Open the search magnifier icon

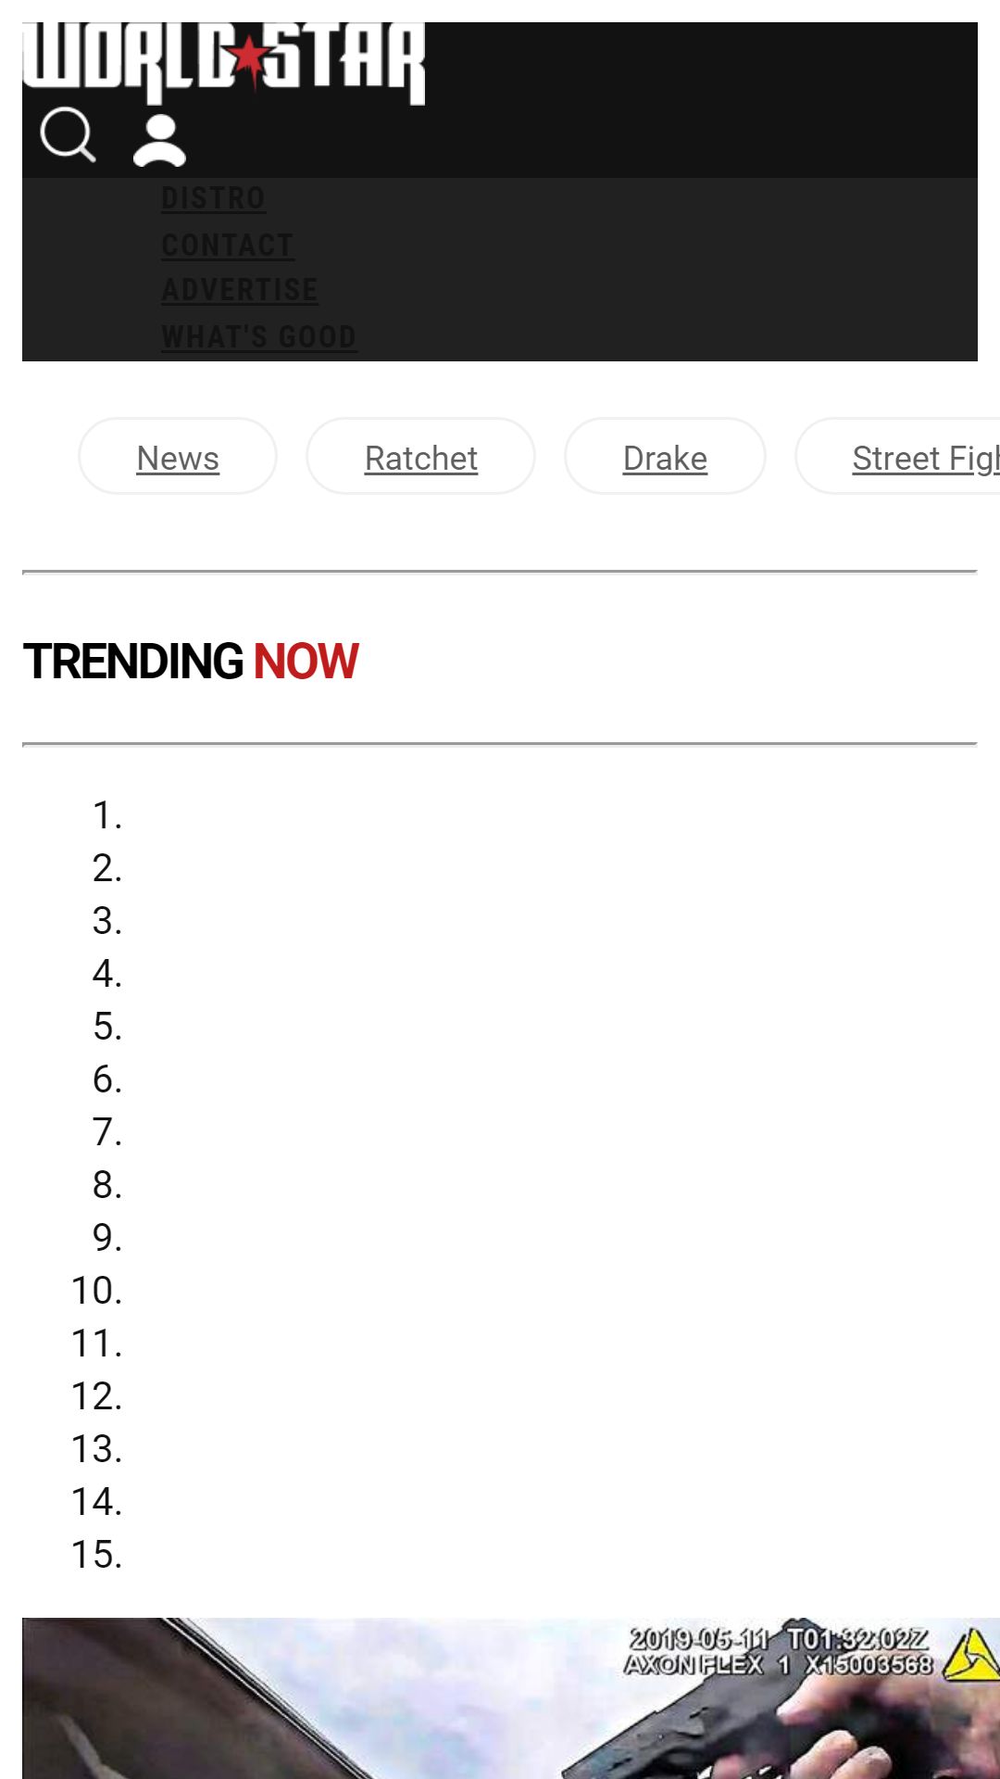pos(68,136)
